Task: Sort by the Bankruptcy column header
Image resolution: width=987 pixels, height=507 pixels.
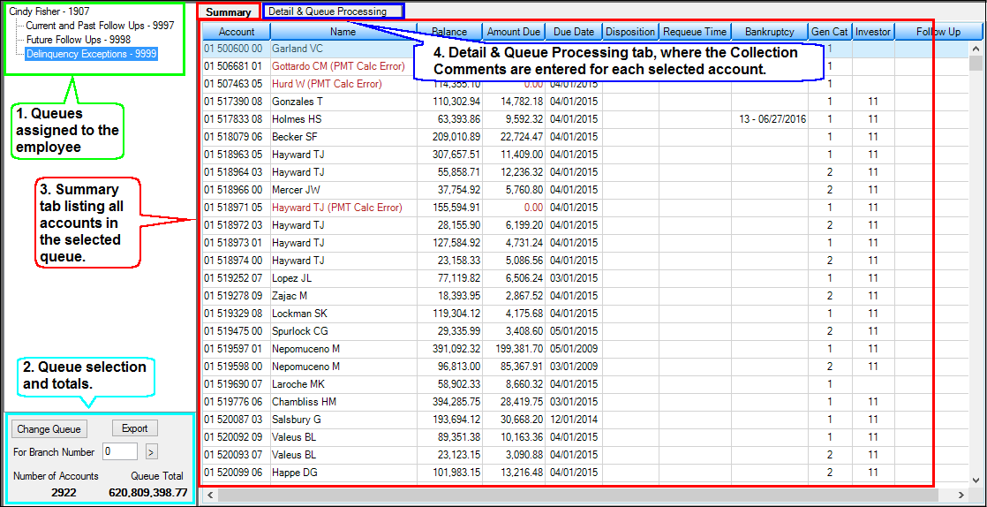Action: click(x=770, y=32)
